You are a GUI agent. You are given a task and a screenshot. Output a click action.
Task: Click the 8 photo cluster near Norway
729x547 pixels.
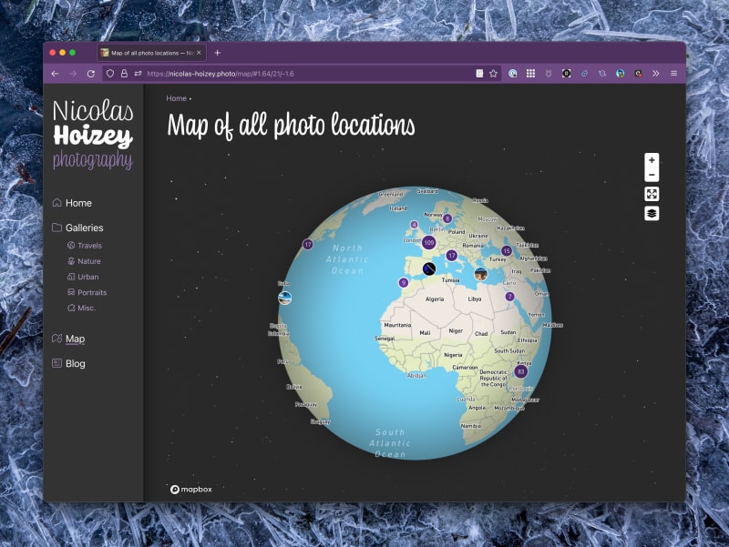tap(447, 218)
